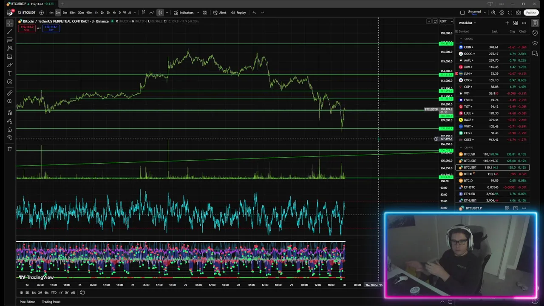Select the line chart style icon

151,12
